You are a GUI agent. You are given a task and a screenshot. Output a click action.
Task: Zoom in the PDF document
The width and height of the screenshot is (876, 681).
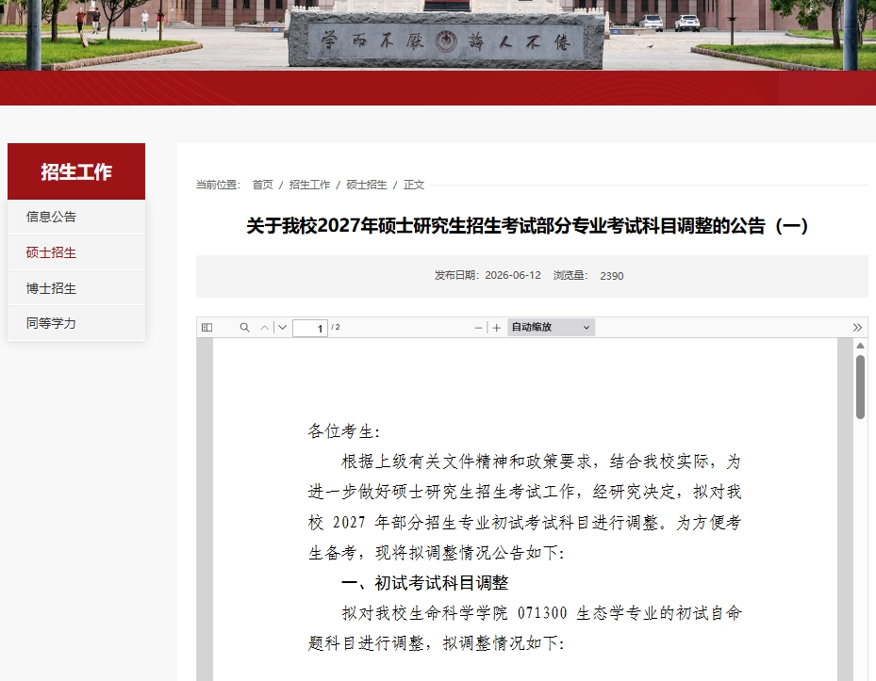pyautogui.click(x=497, y=328)
